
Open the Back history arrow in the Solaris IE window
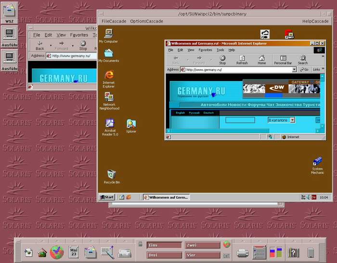tap(51, 46)
